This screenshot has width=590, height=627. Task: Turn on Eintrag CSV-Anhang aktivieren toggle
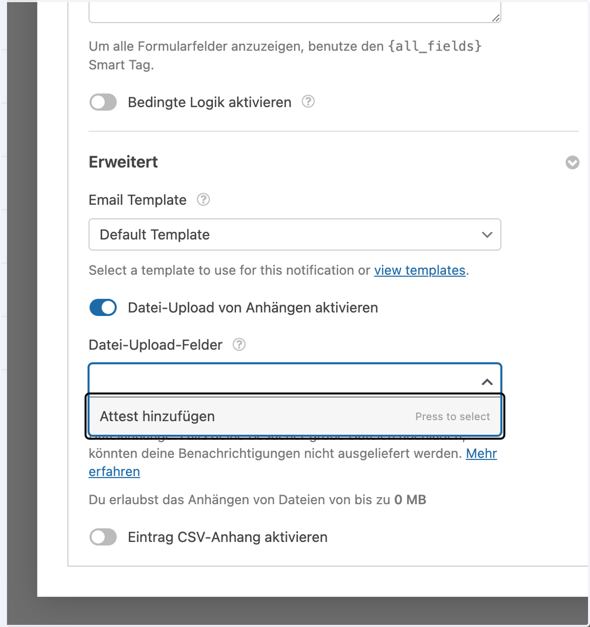(103, 537)
